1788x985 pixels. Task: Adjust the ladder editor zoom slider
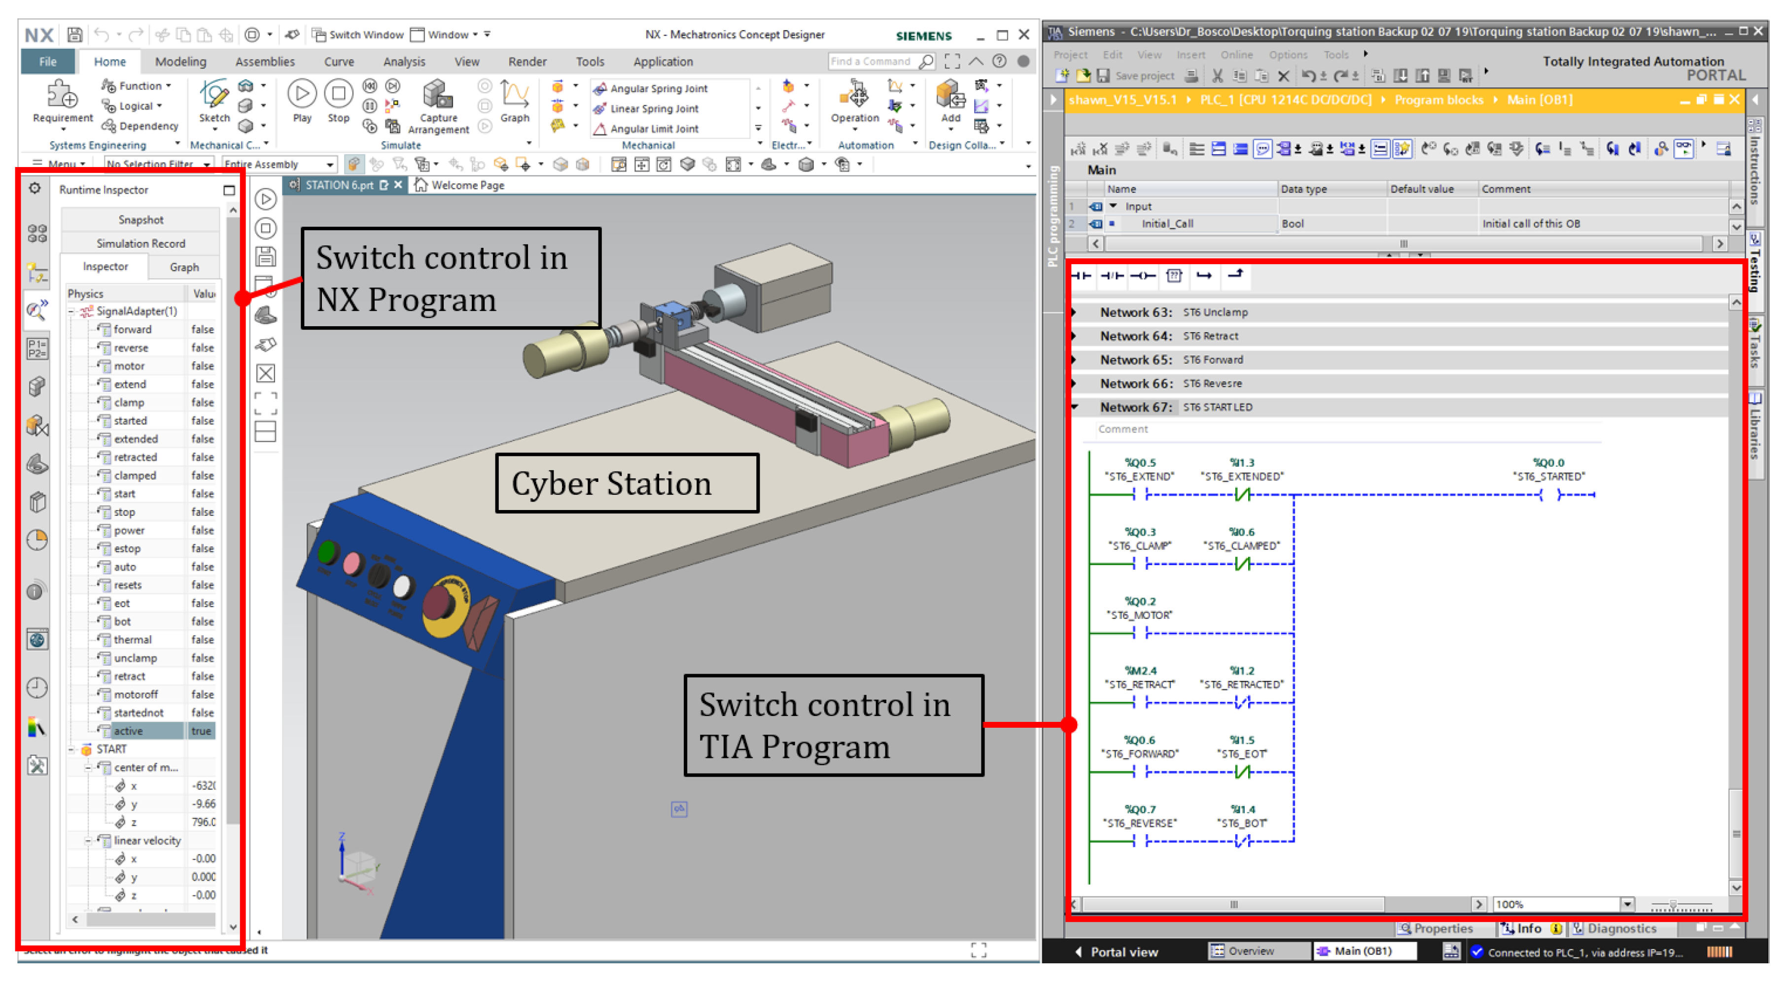coord(1674,905)
